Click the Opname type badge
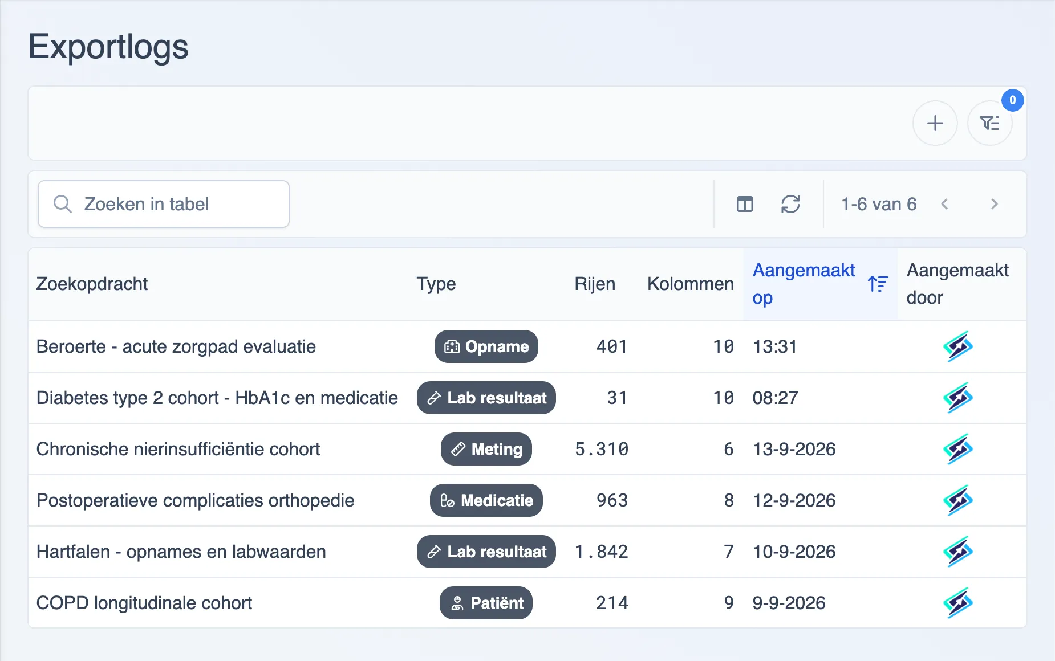 pyautogui.click(x=486, y=346)
